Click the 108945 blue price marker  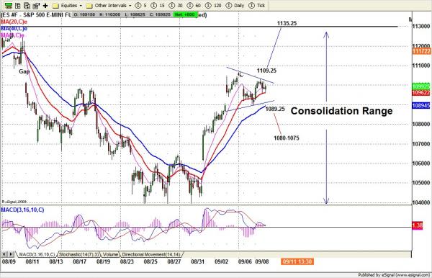point(421,105)
